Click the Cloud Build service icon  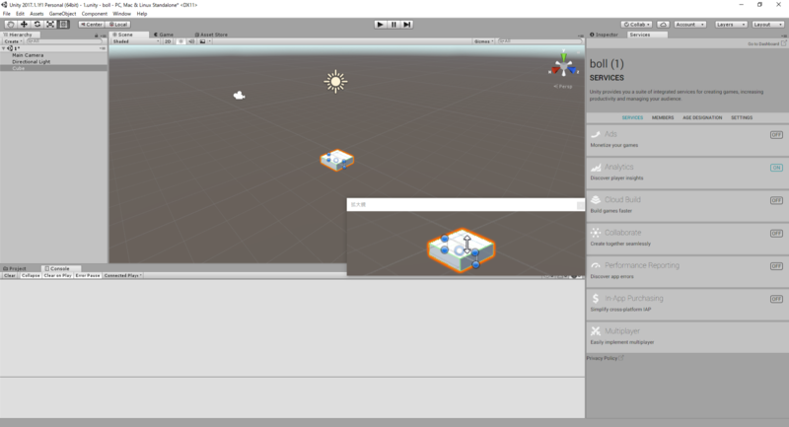(x=596, y=199)
